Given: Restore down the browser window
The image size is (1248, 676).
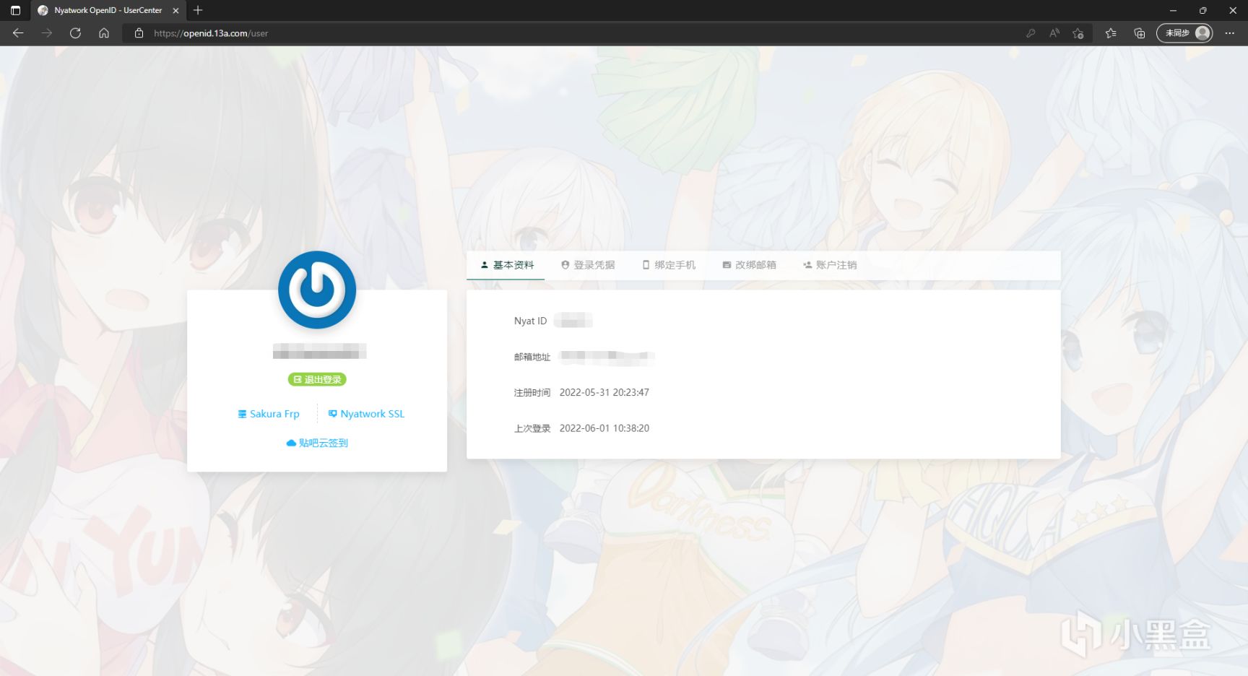Looking at the screenshot, I should coord(1202,10).
